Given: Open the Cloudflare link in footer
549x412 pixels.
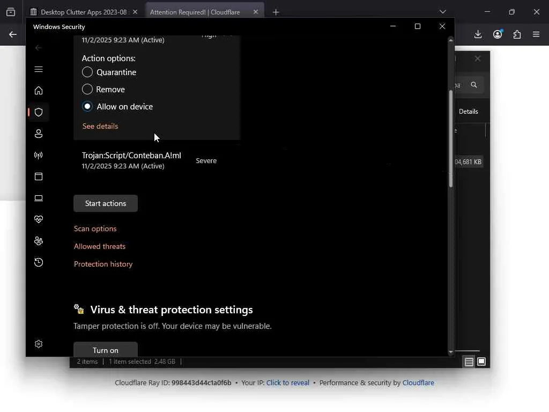Looking at the screenshot, I should (x=418, y=383).
